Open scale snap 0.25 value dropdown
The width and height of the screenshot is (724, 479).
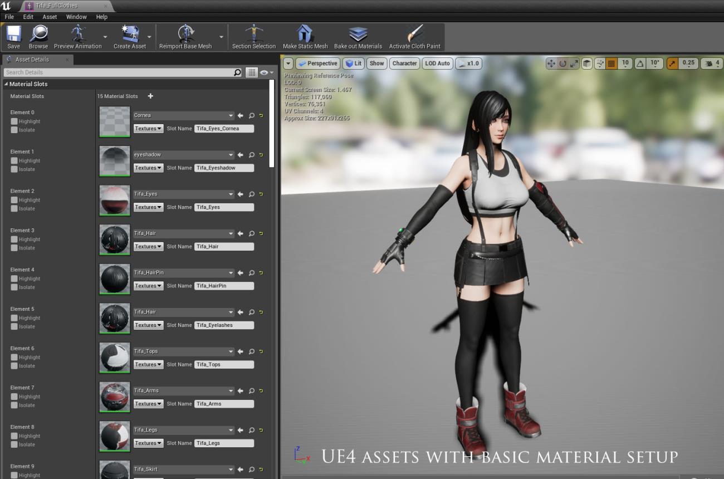(688, 63)
